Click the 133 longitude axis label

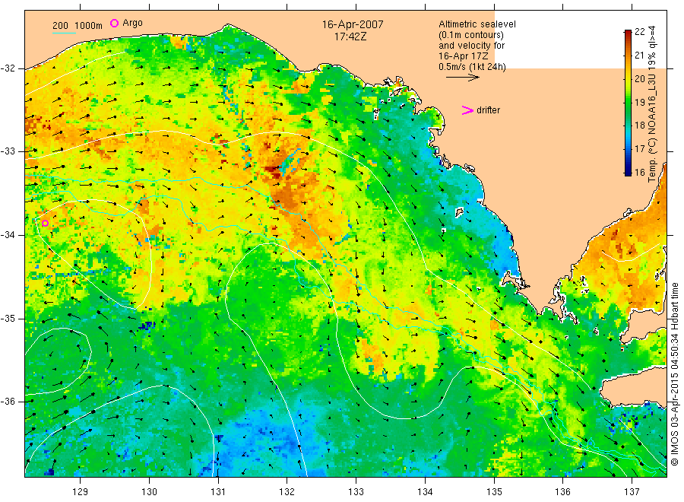pyautogui.click(x=356, y=492)
